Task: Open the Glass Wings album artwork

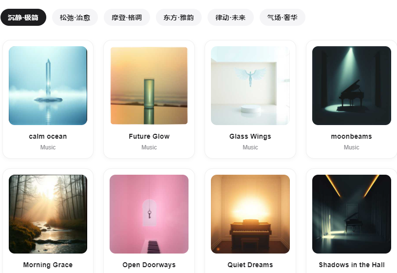Action: [250, 86]
